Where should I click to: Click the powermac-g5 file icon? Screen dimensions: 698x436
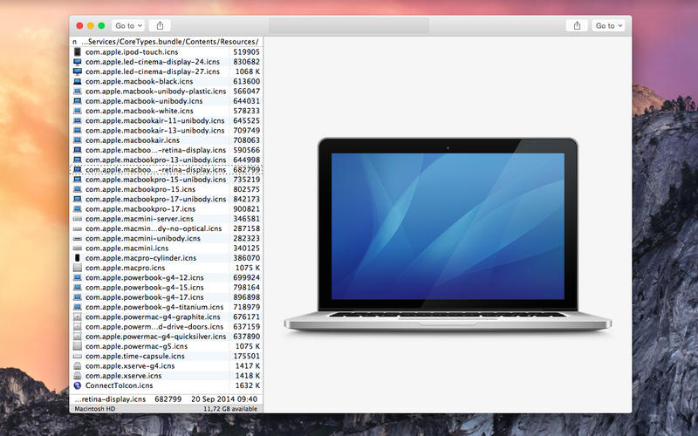point(78,346)
